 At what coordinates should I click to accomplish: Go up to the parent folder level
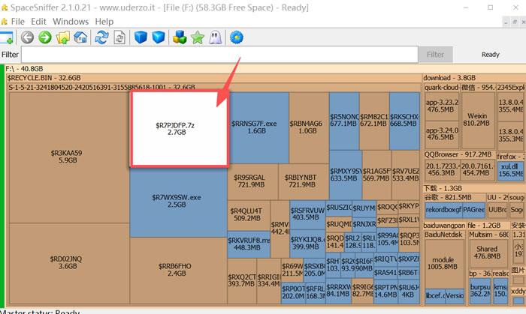coord(63,37)
